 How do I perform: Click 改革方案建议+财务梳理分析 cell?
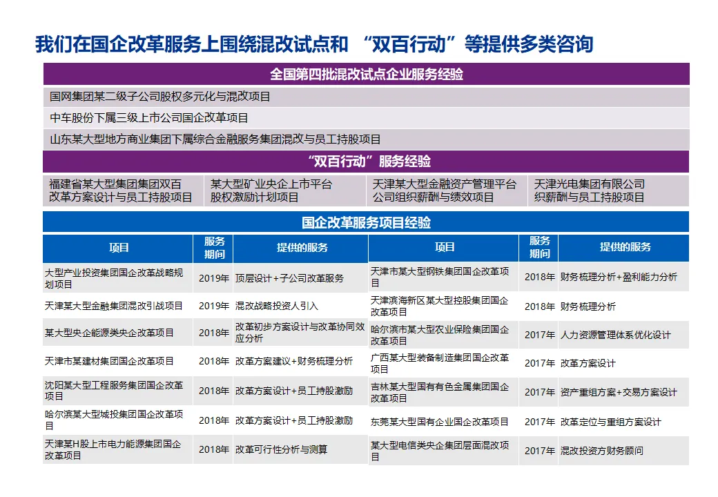(x=301, y=361)
